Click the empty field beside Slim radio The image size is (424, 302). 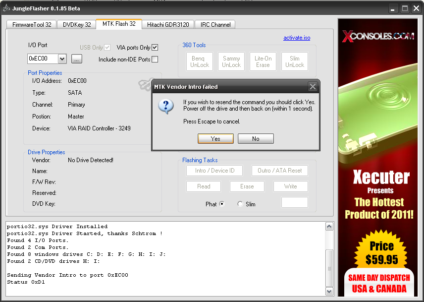point(295,202)
